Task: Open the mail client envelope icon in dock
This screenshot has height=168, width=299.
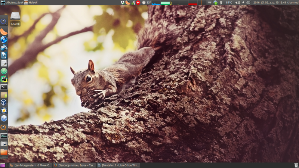Action: (4, 47)
